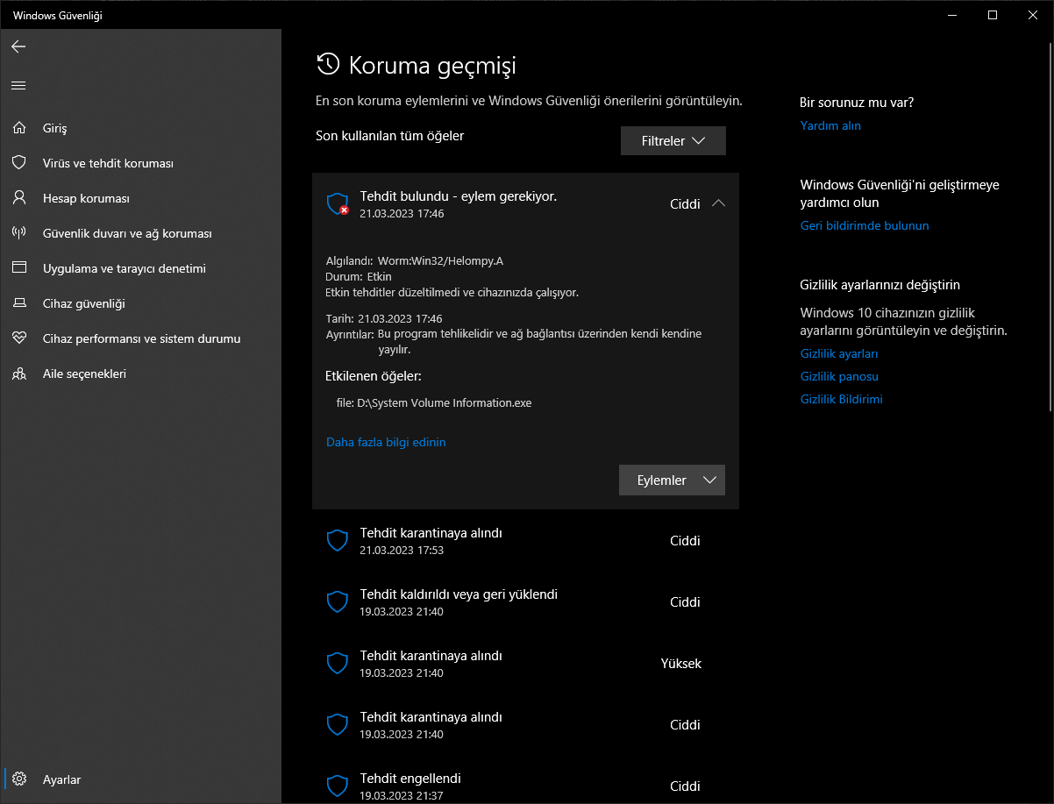
Task: Open Ayarlar at sidebar bottom
Action: (140, 779)
